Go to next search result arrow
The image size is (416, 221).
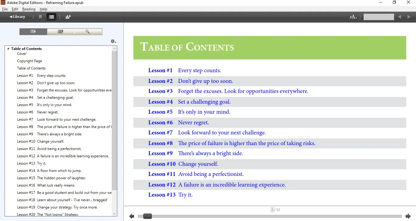(409, 17)
